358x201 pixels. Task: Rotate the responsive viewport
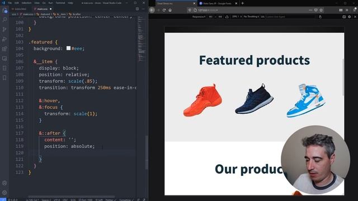coord(227,17)
